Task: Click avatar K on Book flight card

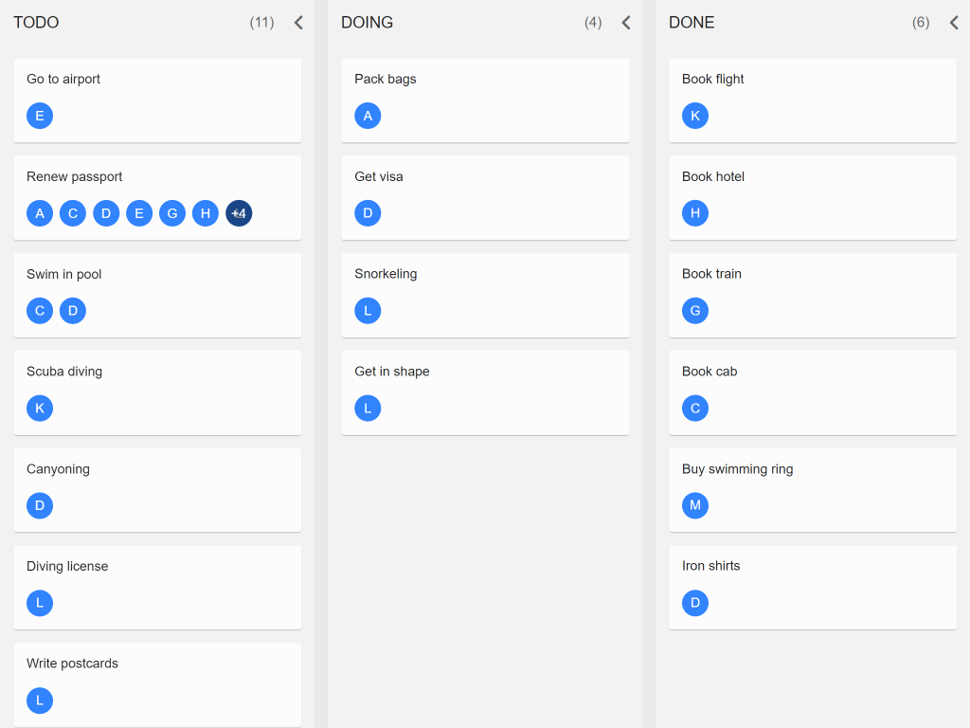Action: click(695, 116)
